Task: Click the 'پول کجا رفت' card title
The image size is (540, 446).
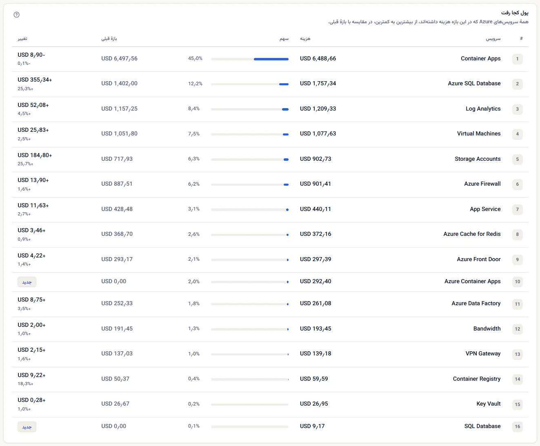Action: [x=515, y=13]
